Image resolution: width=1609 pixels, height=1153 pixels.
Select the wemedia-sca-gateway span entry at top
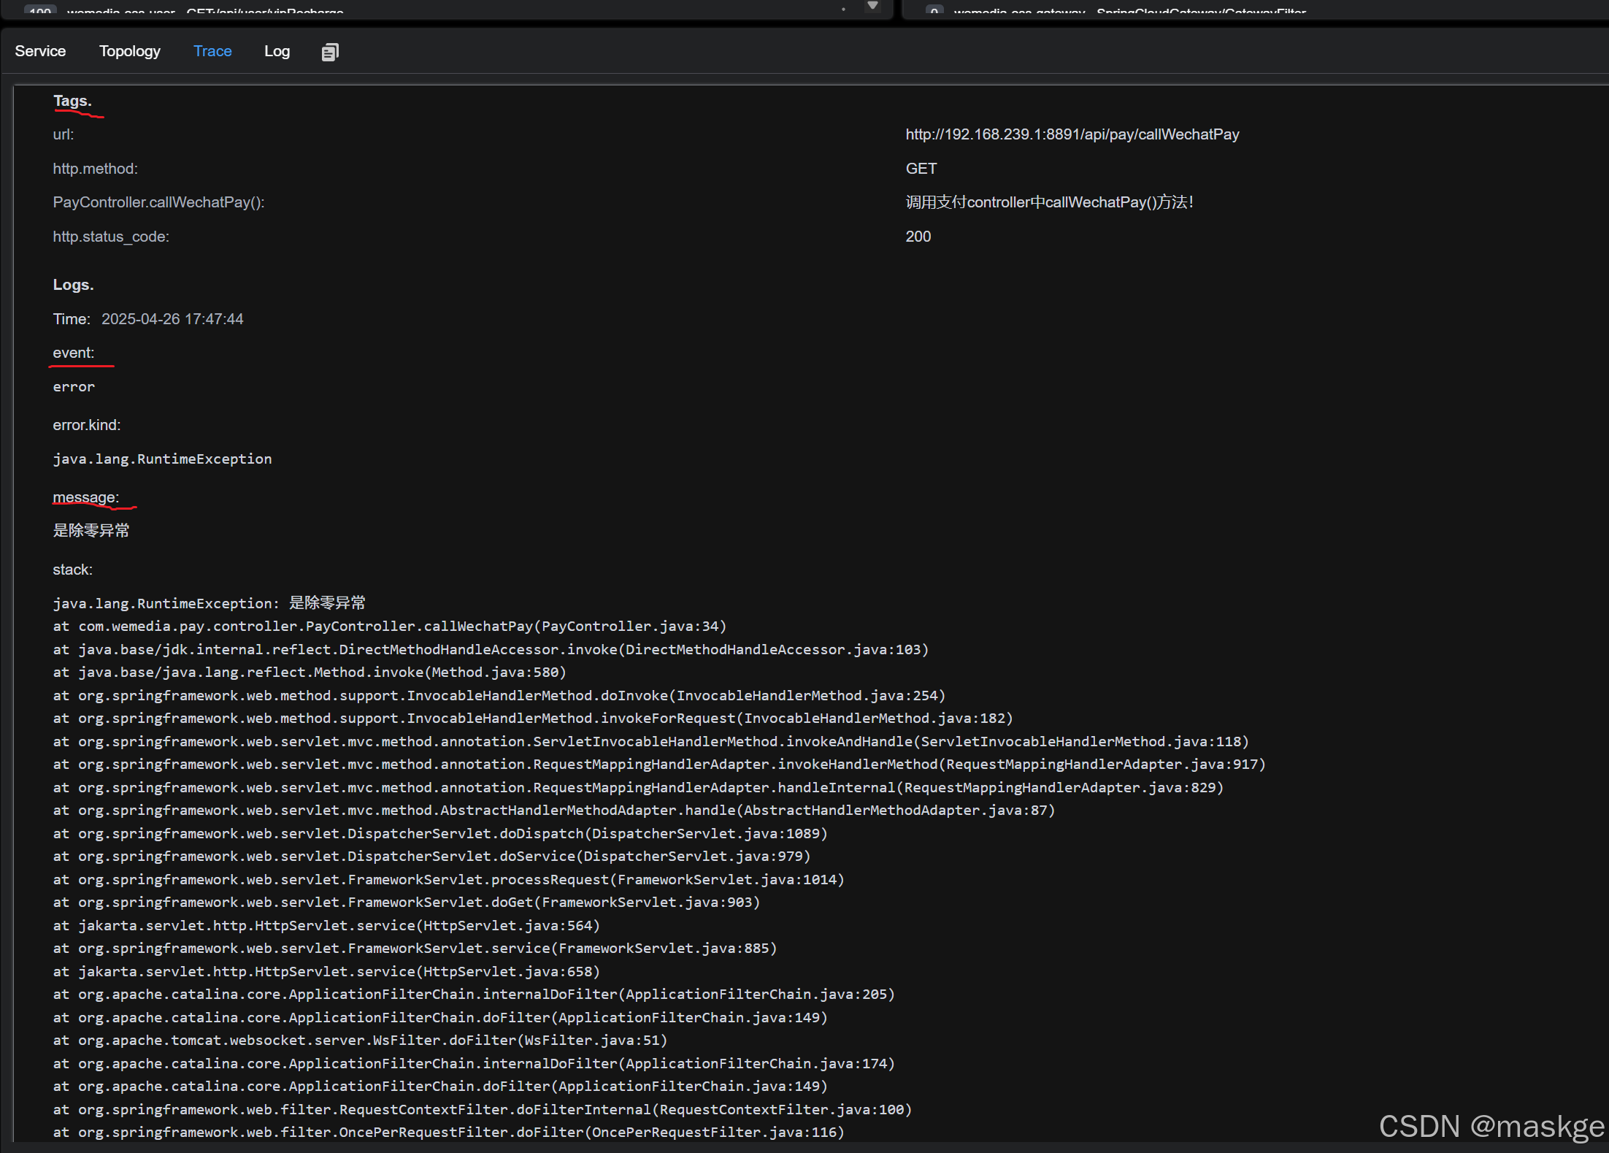(x=1129, y=10)
